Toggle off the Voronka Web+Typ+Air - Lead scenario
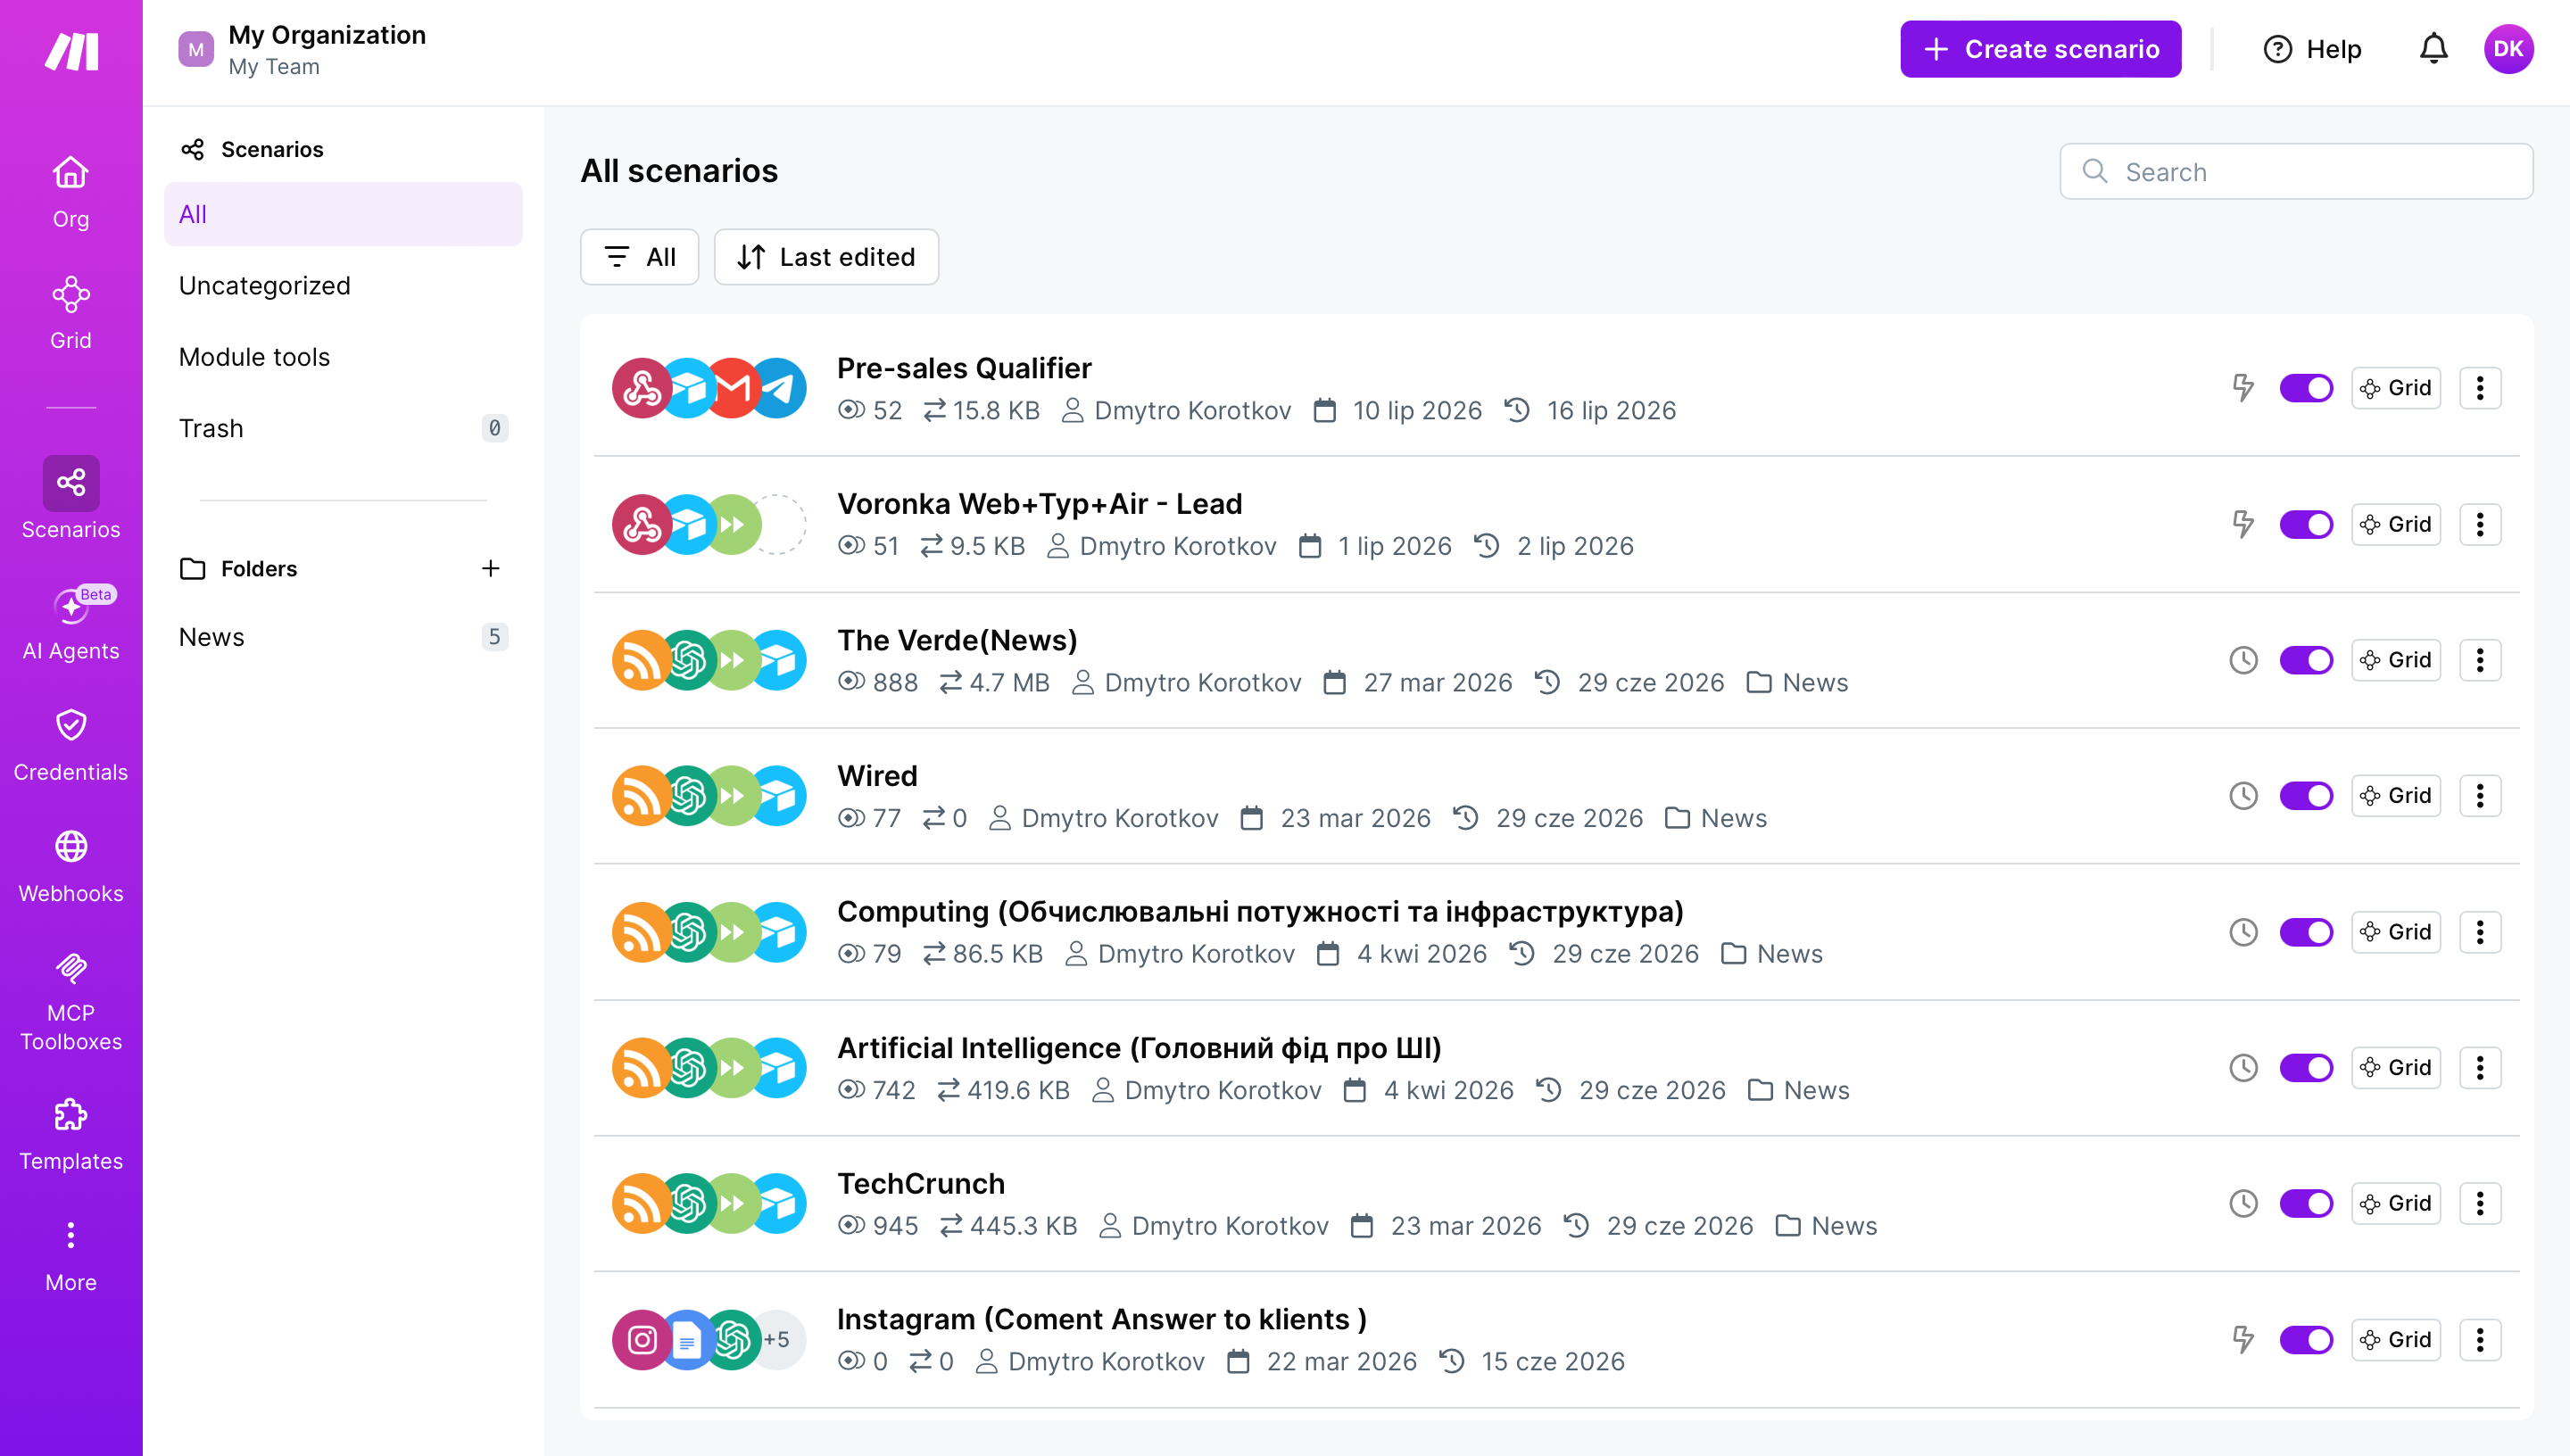This screenshot has width=2570, height=1456. (x=2306, y=524)
